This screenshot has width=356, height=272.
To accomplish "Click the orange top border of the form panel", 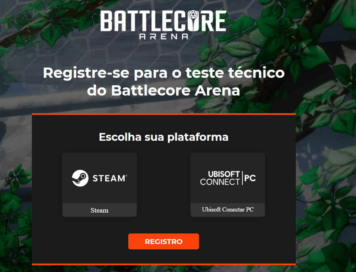I will (x=164, y=114).
